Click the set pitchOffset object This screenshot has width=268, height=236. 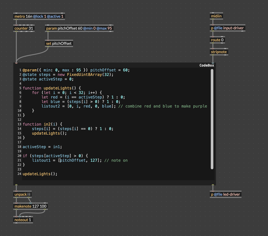[59, 44]
